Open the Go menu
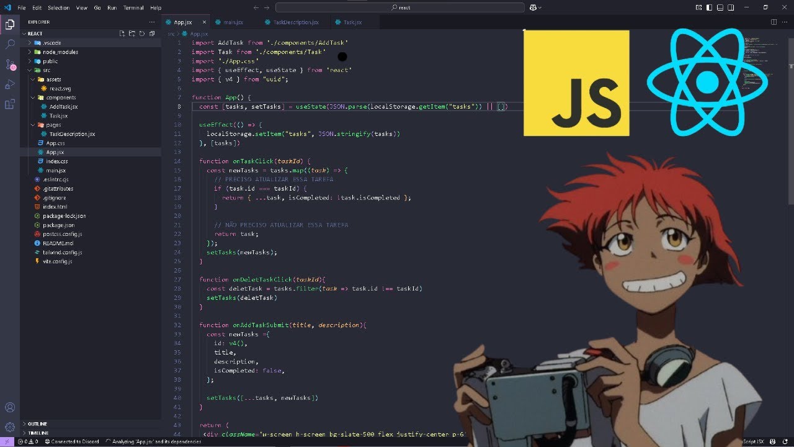794x447 pixels. (x=97, y=7)
